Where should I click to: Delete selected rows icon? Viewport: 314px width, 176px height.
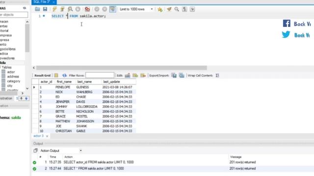click(143, 75)
